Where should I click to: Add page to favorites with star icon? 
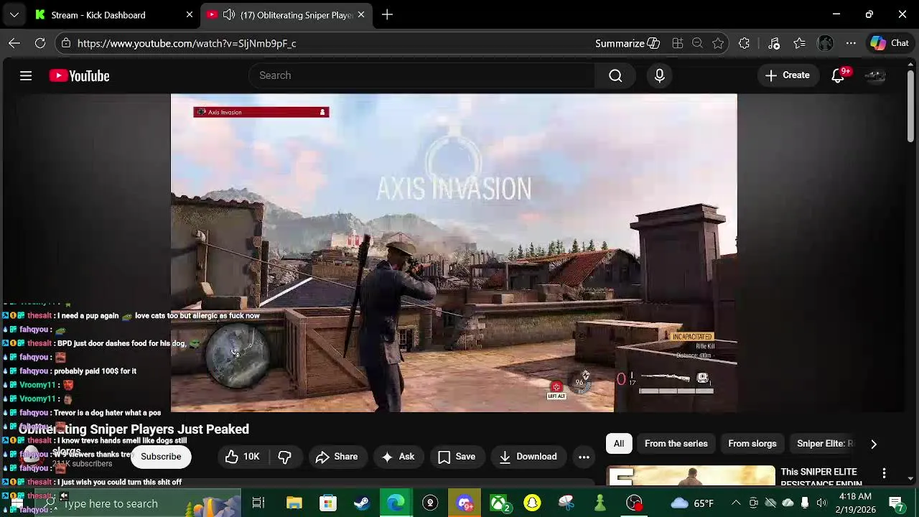pos(718,43)
